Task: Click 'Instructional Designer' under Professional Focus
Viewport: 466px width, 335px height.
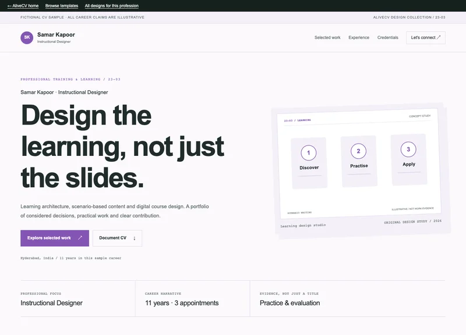Action: click(x=51, y=303)
